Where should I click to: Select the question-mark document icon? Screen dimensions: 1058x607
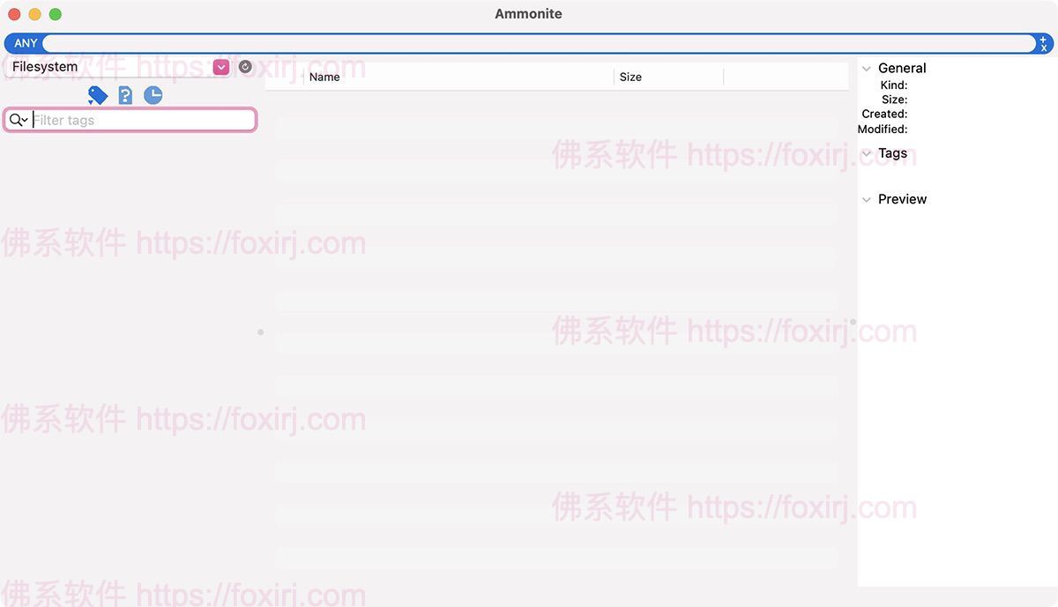click(x=125, y=95)
